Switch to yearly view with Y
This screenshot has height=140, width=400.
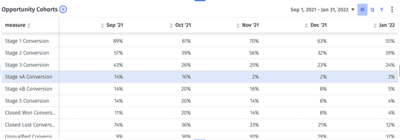point(382,10)
